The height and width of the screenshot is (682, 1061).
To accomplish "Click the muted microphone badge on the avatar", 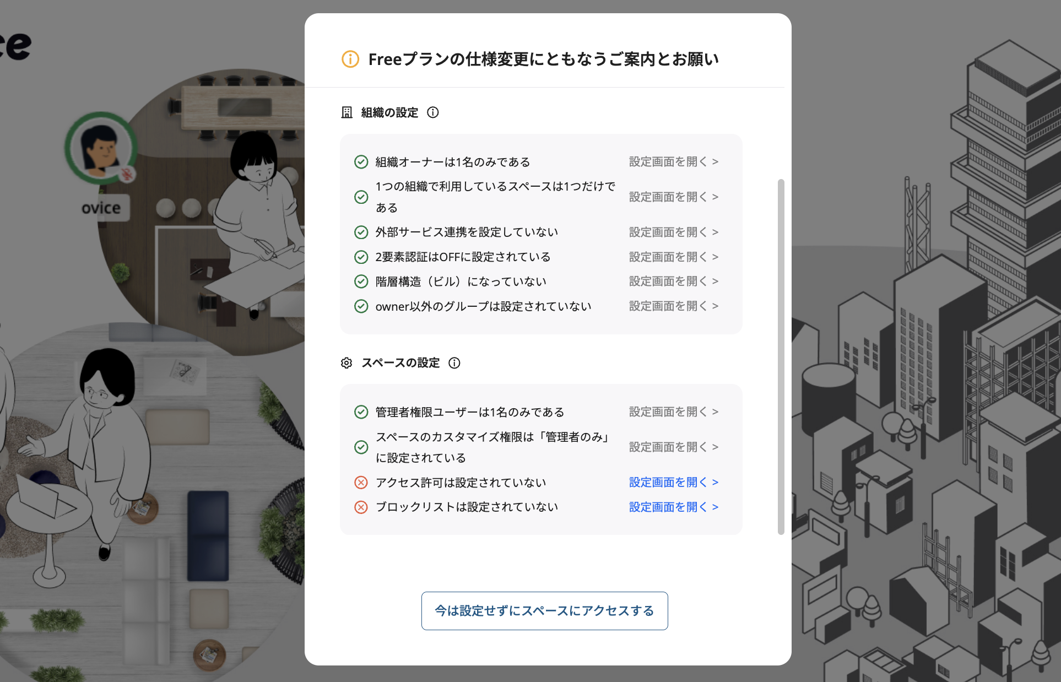I will [127, 174].
